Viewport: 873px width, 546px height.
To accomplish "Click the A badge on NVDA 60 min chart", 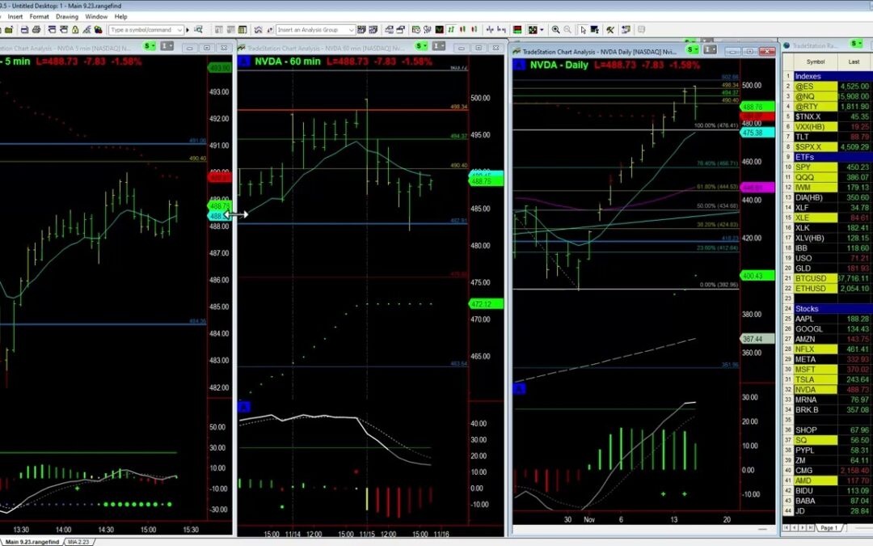I will point(244,61).
